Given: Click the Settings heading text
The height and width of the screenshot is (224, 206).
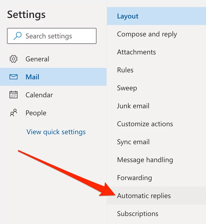Looking at the screenshot, I should tap(26, 15).
